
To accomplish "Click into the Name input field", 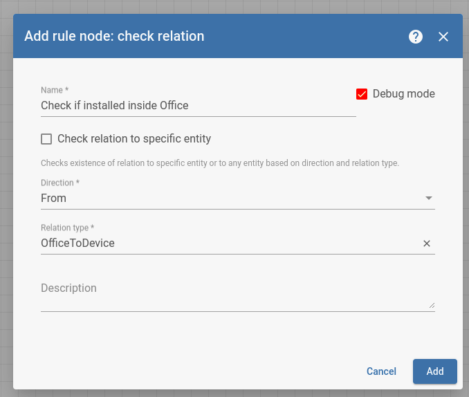I will 199,105.
